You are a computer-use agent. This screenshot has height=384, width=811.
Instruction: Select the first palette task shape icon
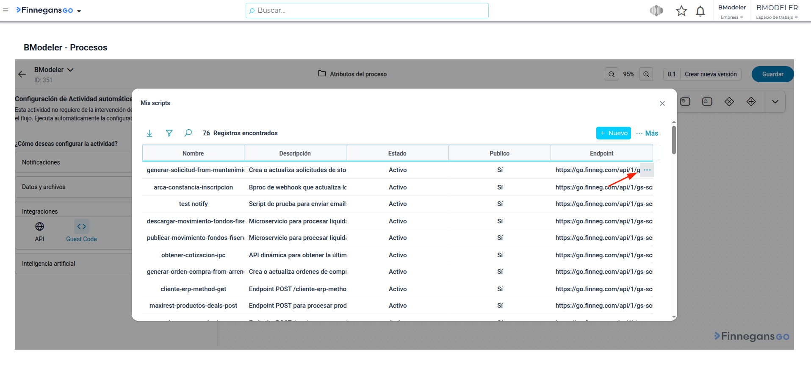685,102
